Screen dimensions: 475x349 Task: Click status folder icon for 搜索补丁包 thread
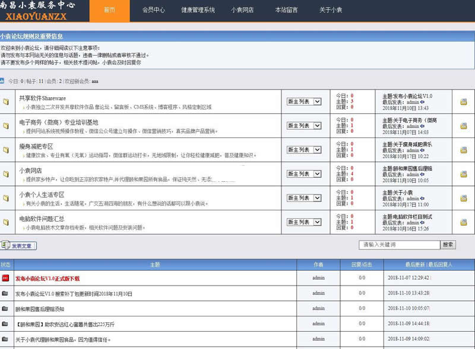(5, 293)
